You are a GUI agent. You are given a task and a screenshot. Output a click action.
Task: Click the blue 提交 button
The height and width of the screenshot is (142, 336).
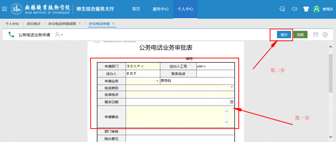(x=284, y=35)
